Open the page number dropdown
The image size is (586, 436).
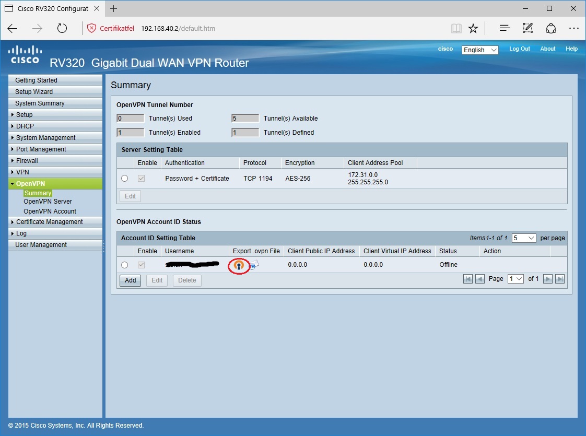(515, 279)
